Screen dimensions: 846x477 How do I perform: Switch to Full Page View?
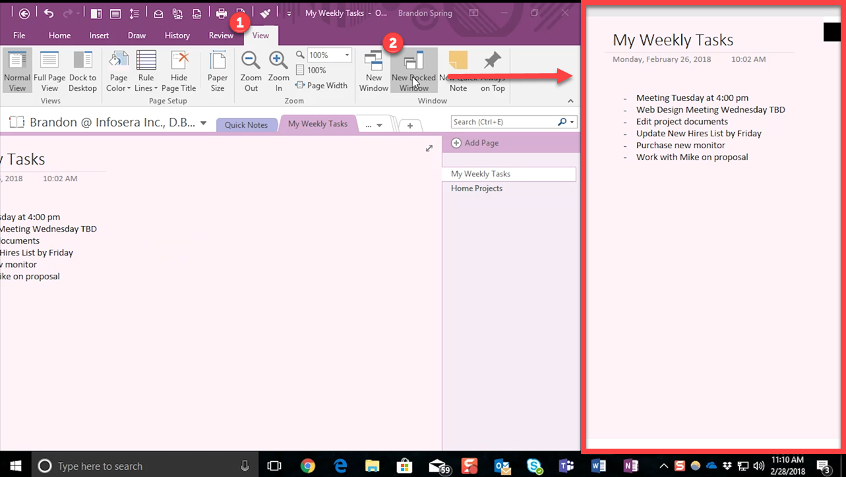[x=49, y=70]
